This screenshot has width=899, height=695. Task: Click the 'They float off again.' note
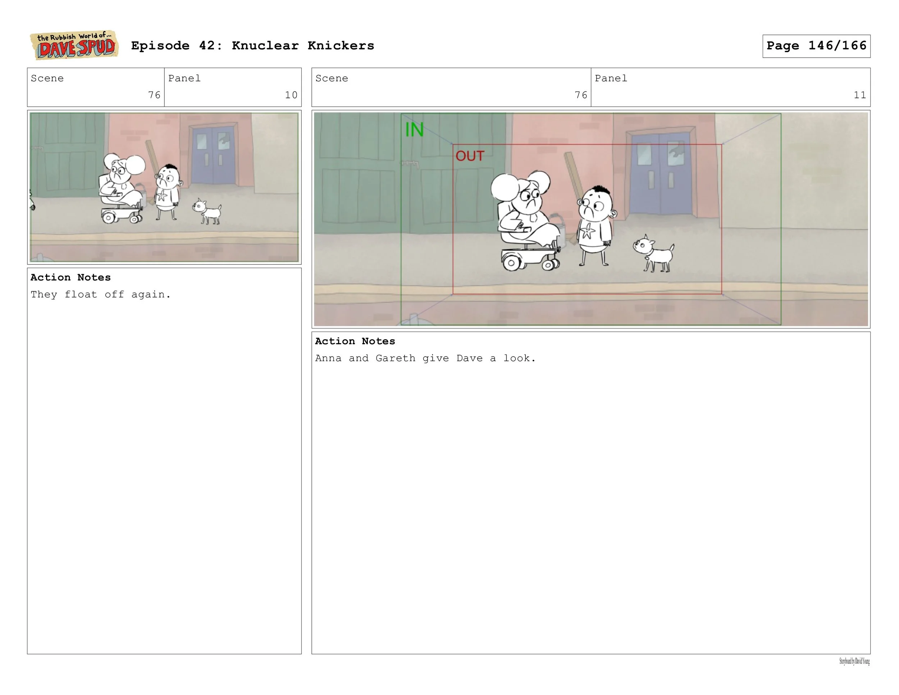coord(100,294)
